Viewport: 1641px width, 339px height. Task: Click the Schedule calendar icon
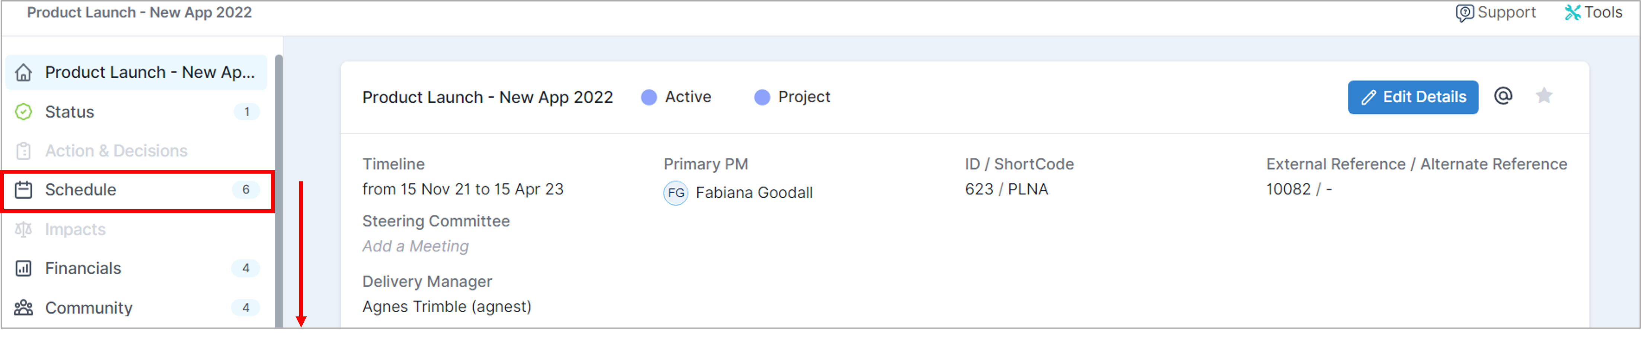(23, 190)
